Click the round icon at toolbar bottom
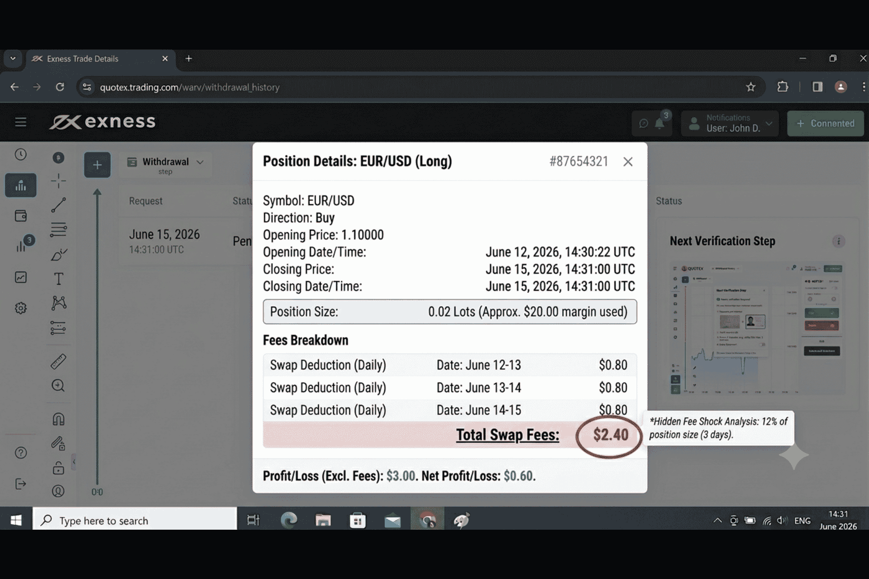Viewport: 869px width, 579px height. coord(58,491)
